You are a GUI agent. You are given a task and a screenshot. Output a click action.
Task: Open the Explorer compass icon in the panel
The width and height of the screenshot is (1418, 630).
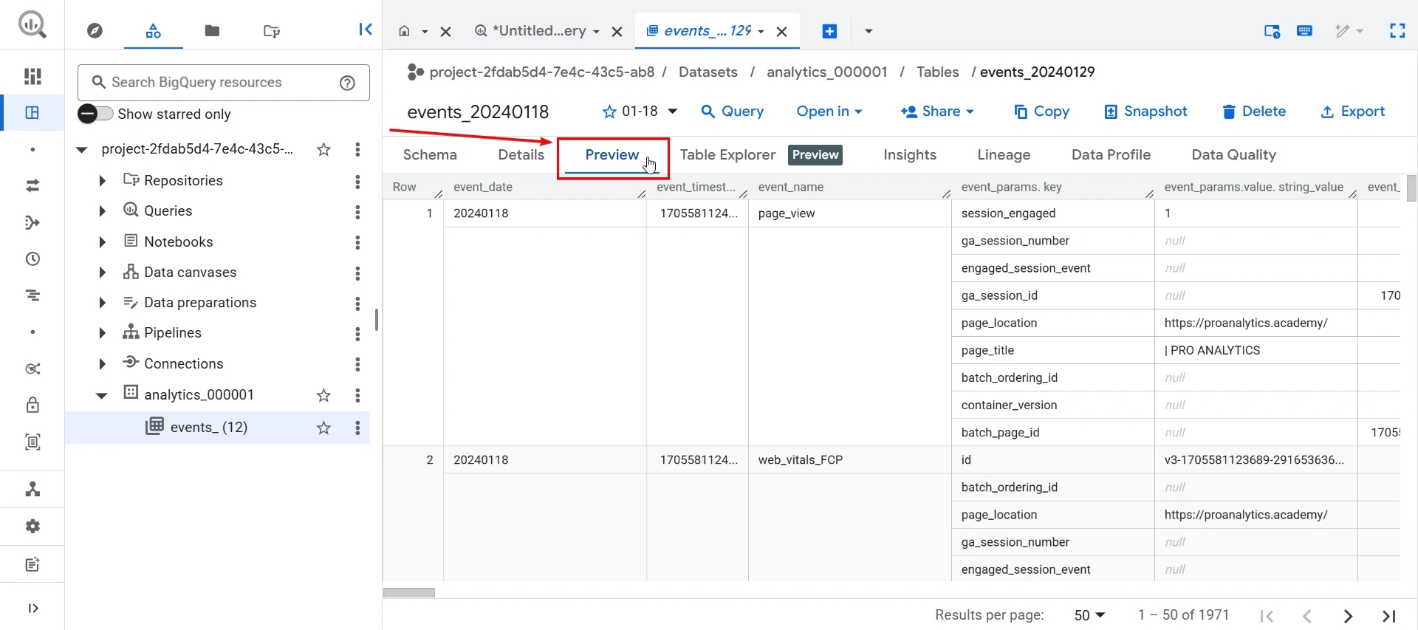click(x=95, y=31)
